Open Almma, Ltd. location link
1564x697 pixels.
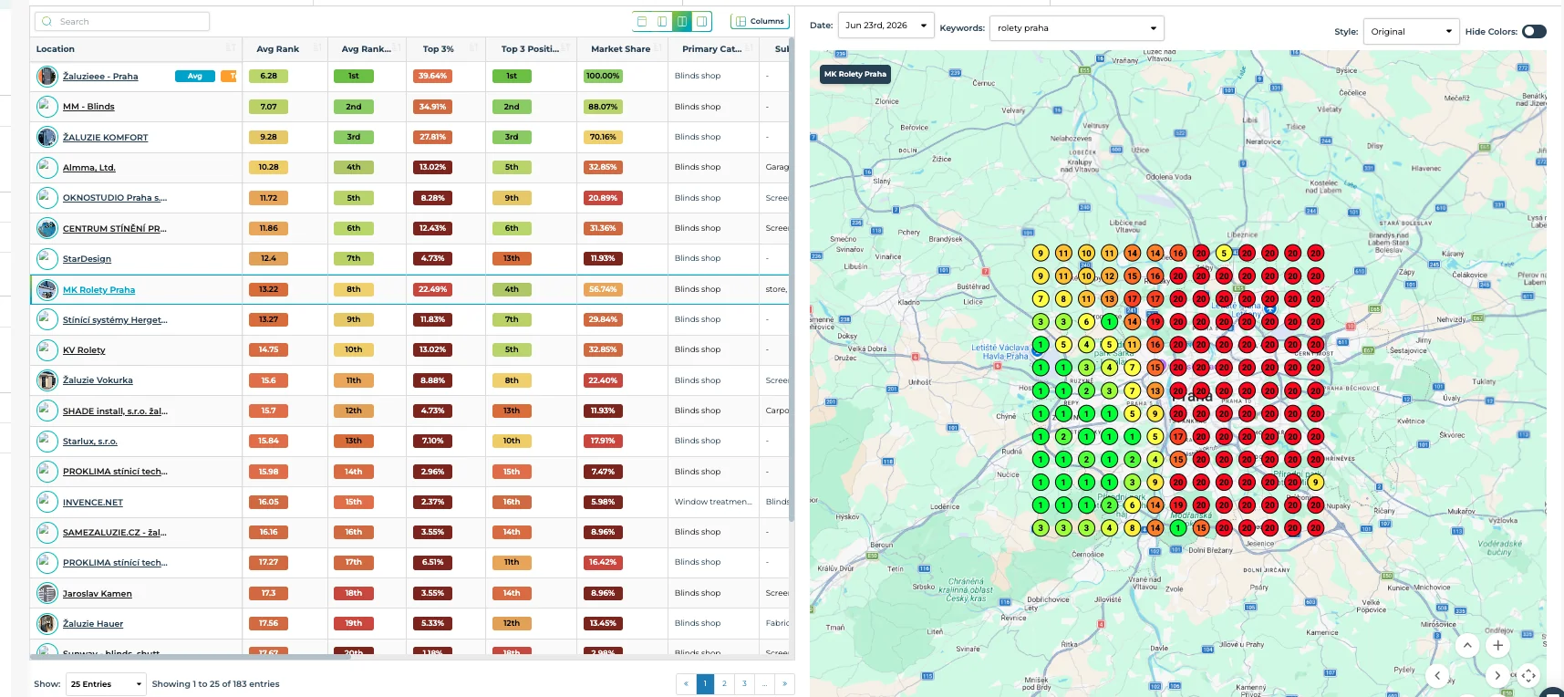point(89,168)
